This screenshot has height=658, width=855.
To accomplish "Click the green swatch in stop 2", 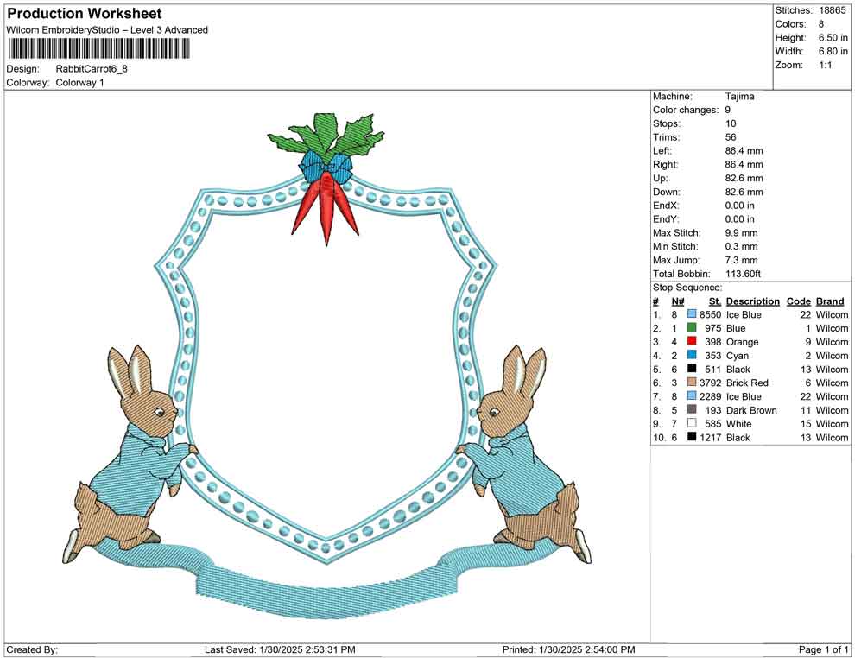I will coord(692,327).
